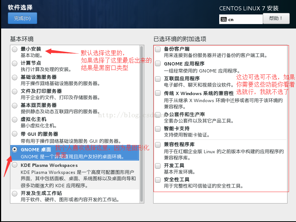Screen dimensions: 296x222
Task: Click 用于完整性和可信验证的安全性工具。 text
Action: 203,186
